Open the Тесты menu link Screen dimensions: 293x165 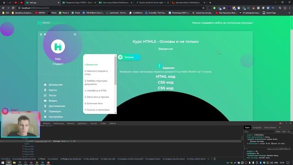pyautogui.click(x=52, y=95)
